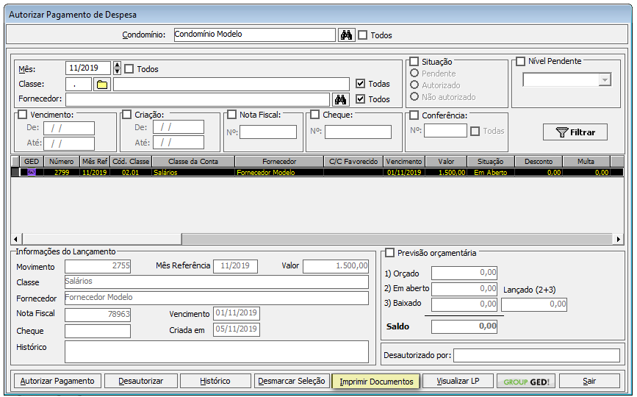The width and height of the screenshot is (637, 397).
Task: Select 'Em Aberto' cell in grid row
Action: click(x=490, y=172)
